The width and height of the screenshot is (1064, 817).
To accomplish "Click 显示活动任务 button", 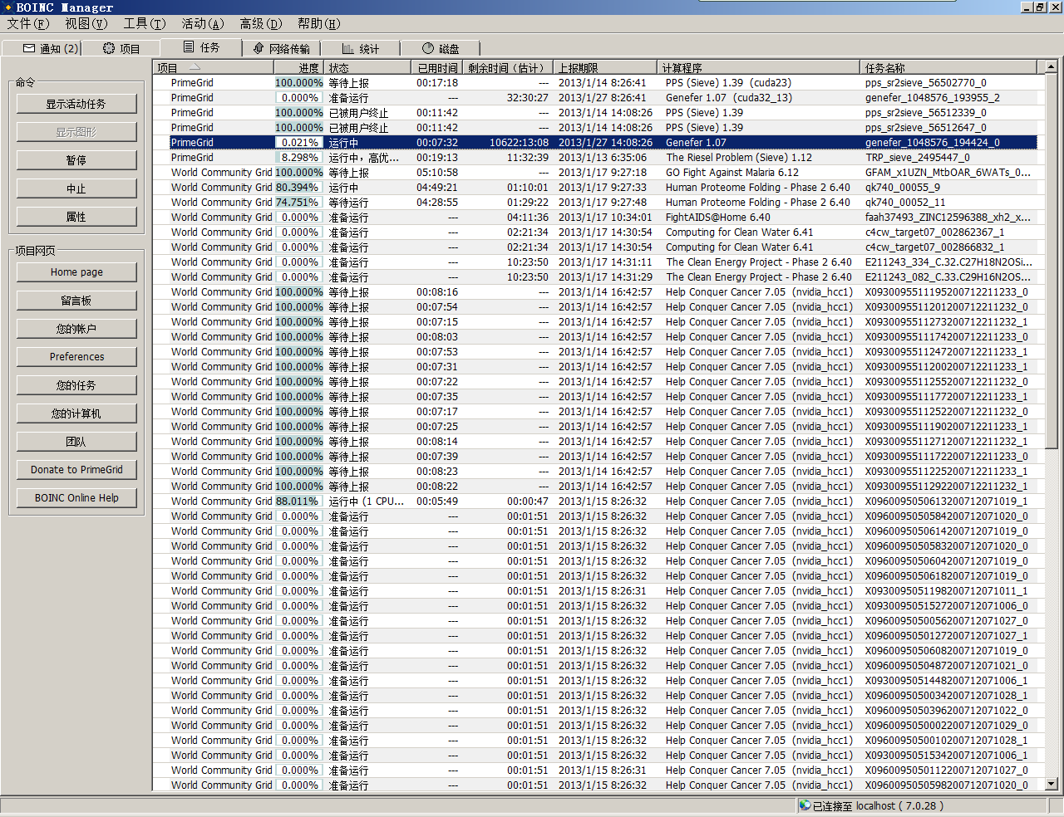I will tap(76, 104).
